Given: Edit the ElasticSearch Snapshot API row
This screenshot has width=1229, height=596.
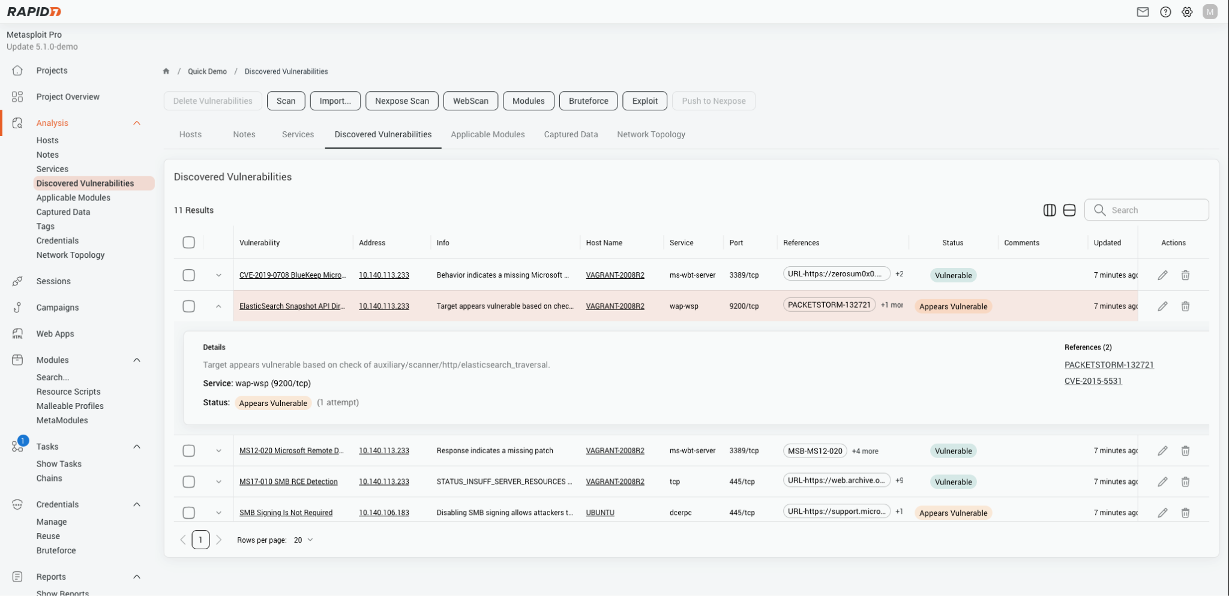Looking at the screenshot, I should click(x=1162, y=306).
